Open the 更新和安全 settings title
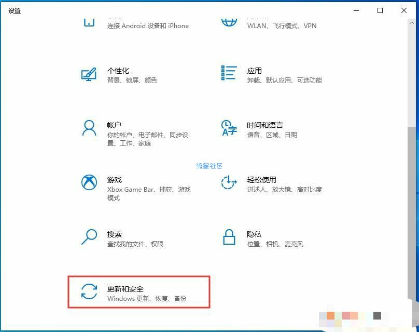This screenshot has width=419, height=332. click(x=125, y=289)
